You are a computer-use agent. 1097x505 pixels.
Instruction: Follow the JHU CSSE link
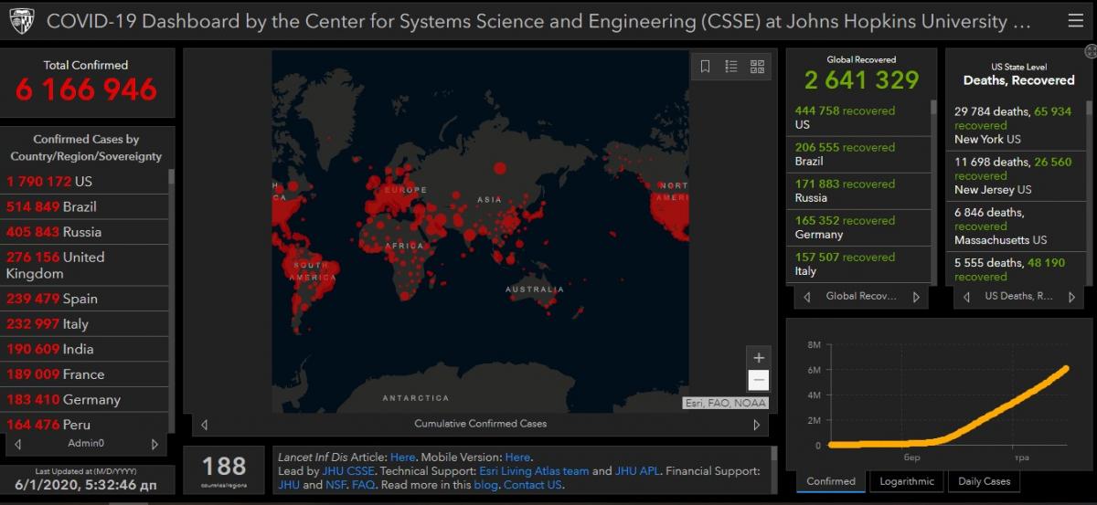[x=348, y=471]
